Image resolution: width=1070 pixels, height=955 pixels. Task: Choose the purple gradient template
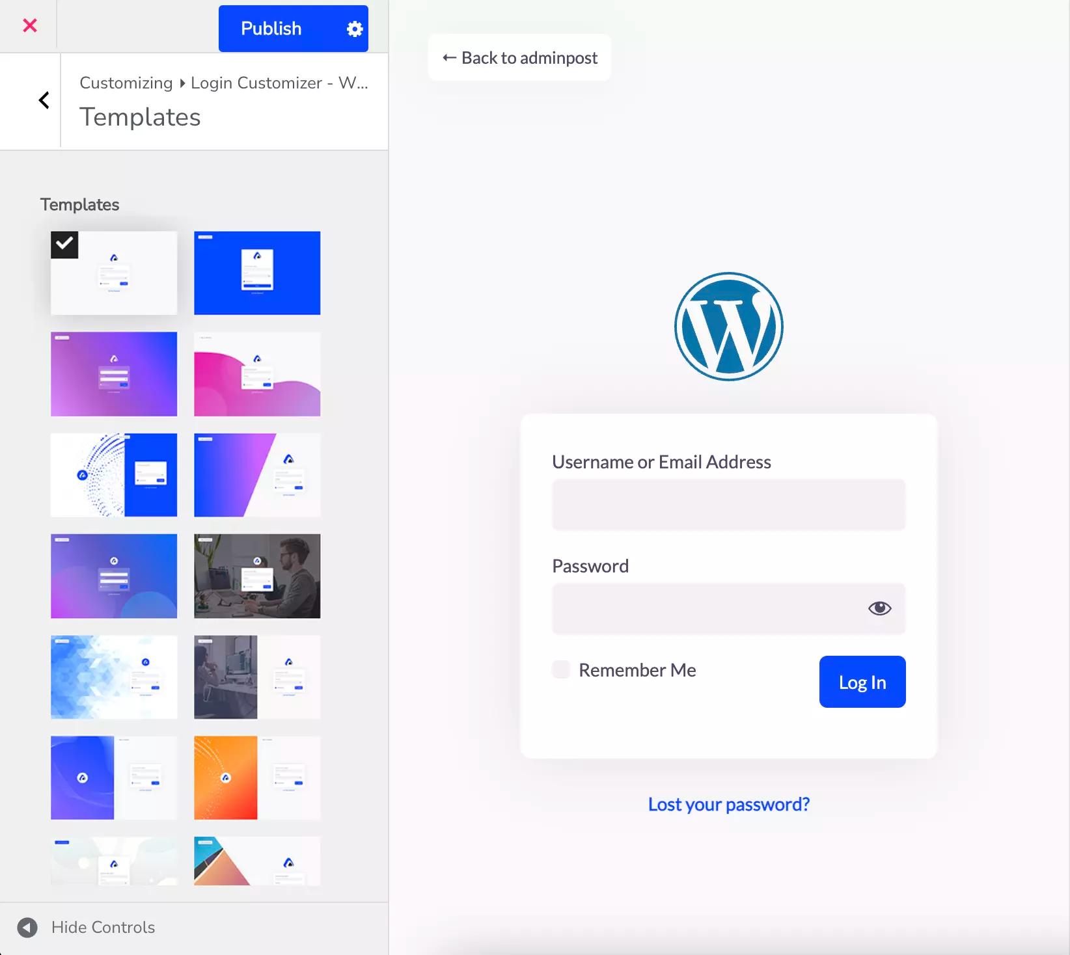click(x=114, y=374)
